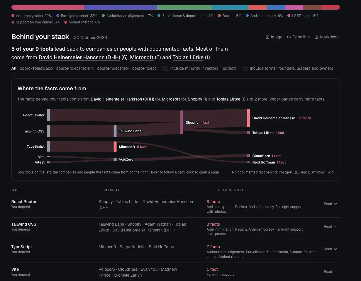Click the Cloudflare node square in the chart
Viewport: 361px width, 281px height.
249,156
